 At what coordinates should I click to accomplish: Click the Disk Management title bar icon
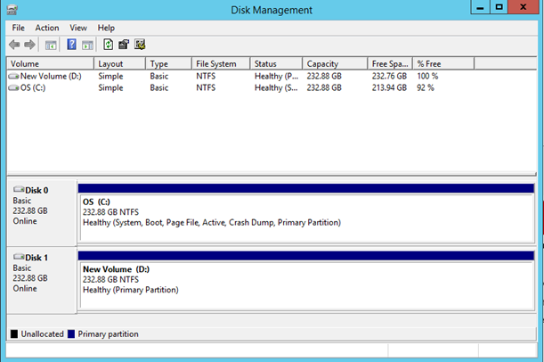12,10
